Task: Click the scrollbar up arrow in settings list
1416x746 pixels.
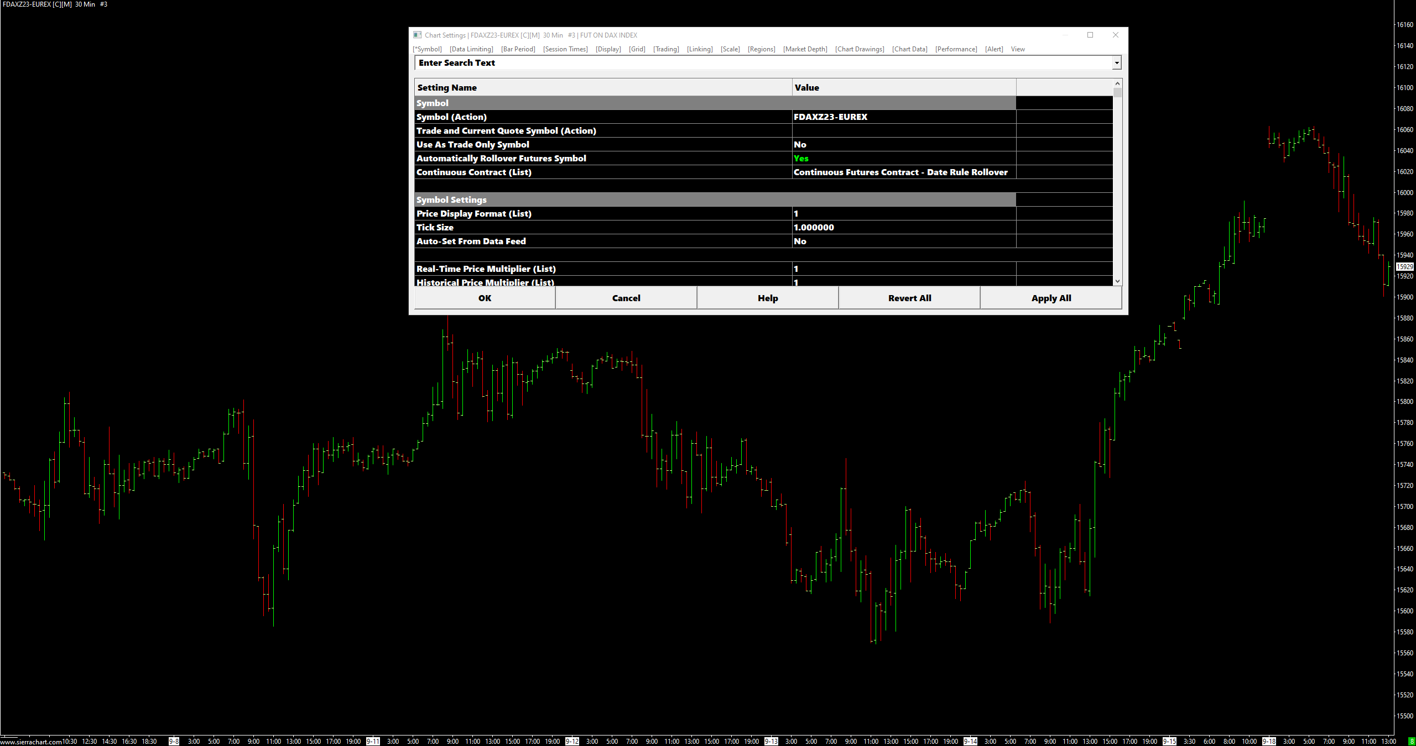Action: [1117, 83]
